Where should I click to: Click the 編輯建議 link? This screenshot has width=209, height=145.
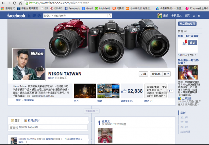[x=29, y=100]
